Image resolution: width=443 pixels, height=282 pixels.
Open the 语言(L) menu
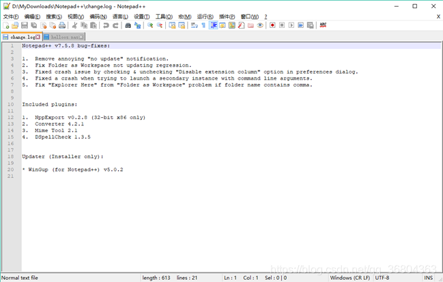point(120,16)
